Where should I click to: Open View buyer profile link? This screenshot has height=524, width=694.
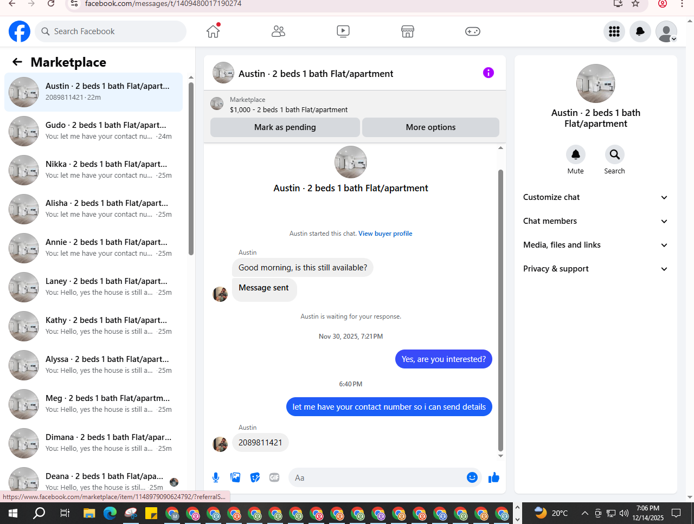[x=385, y=234]
